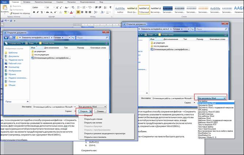
Task: Open the font size dropdown
Action: 54,7
